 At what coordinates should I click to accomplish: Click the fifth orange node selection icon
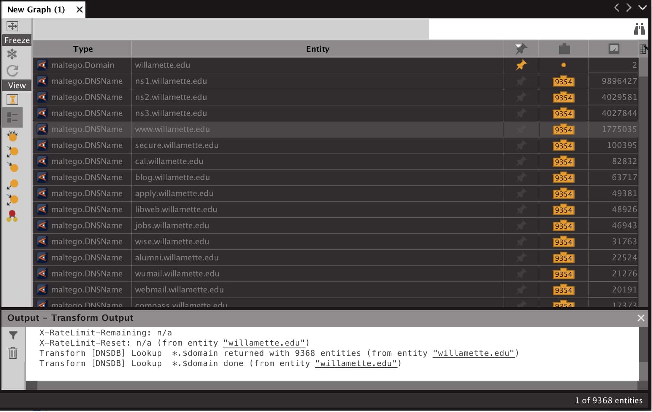(x=12, y=200)
